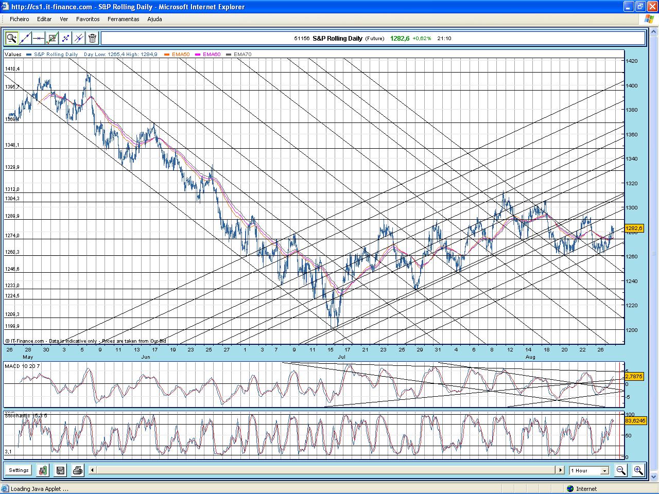The width and height of the screenshot is (659, 494).
Task: Click the Settings button
Action: (x=19, y=470)
